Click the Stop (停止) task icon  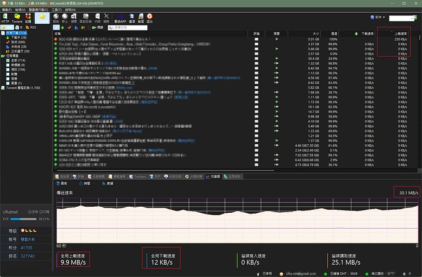tap(65, 18)
